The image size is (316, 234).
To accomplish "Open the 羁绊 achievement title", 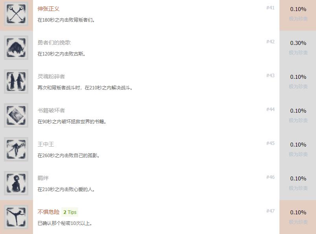I will [43, 178].
